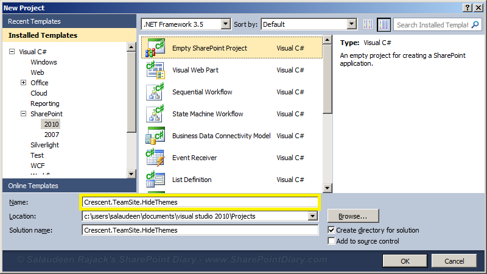The height and width of the screenshot is (274, 487).
Task: Select the State Machine Workflow icon
Action: (155, 114)
